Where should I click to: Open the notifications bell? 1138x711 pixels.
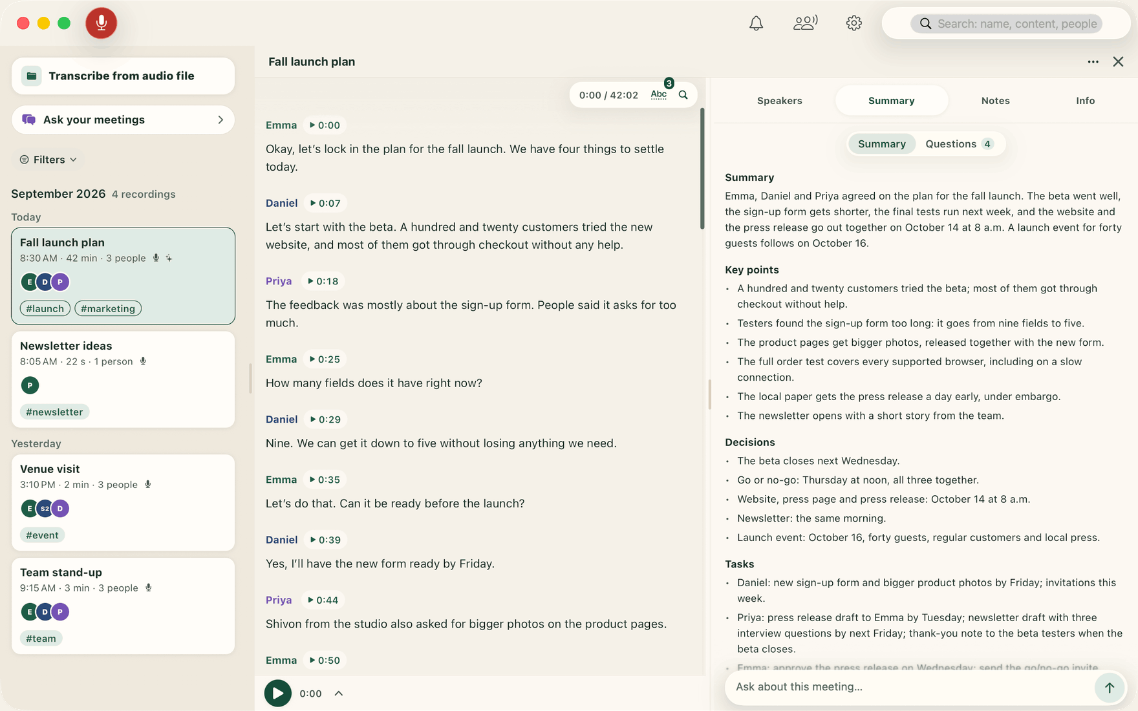pyautogui.click(x=756, y=23)
